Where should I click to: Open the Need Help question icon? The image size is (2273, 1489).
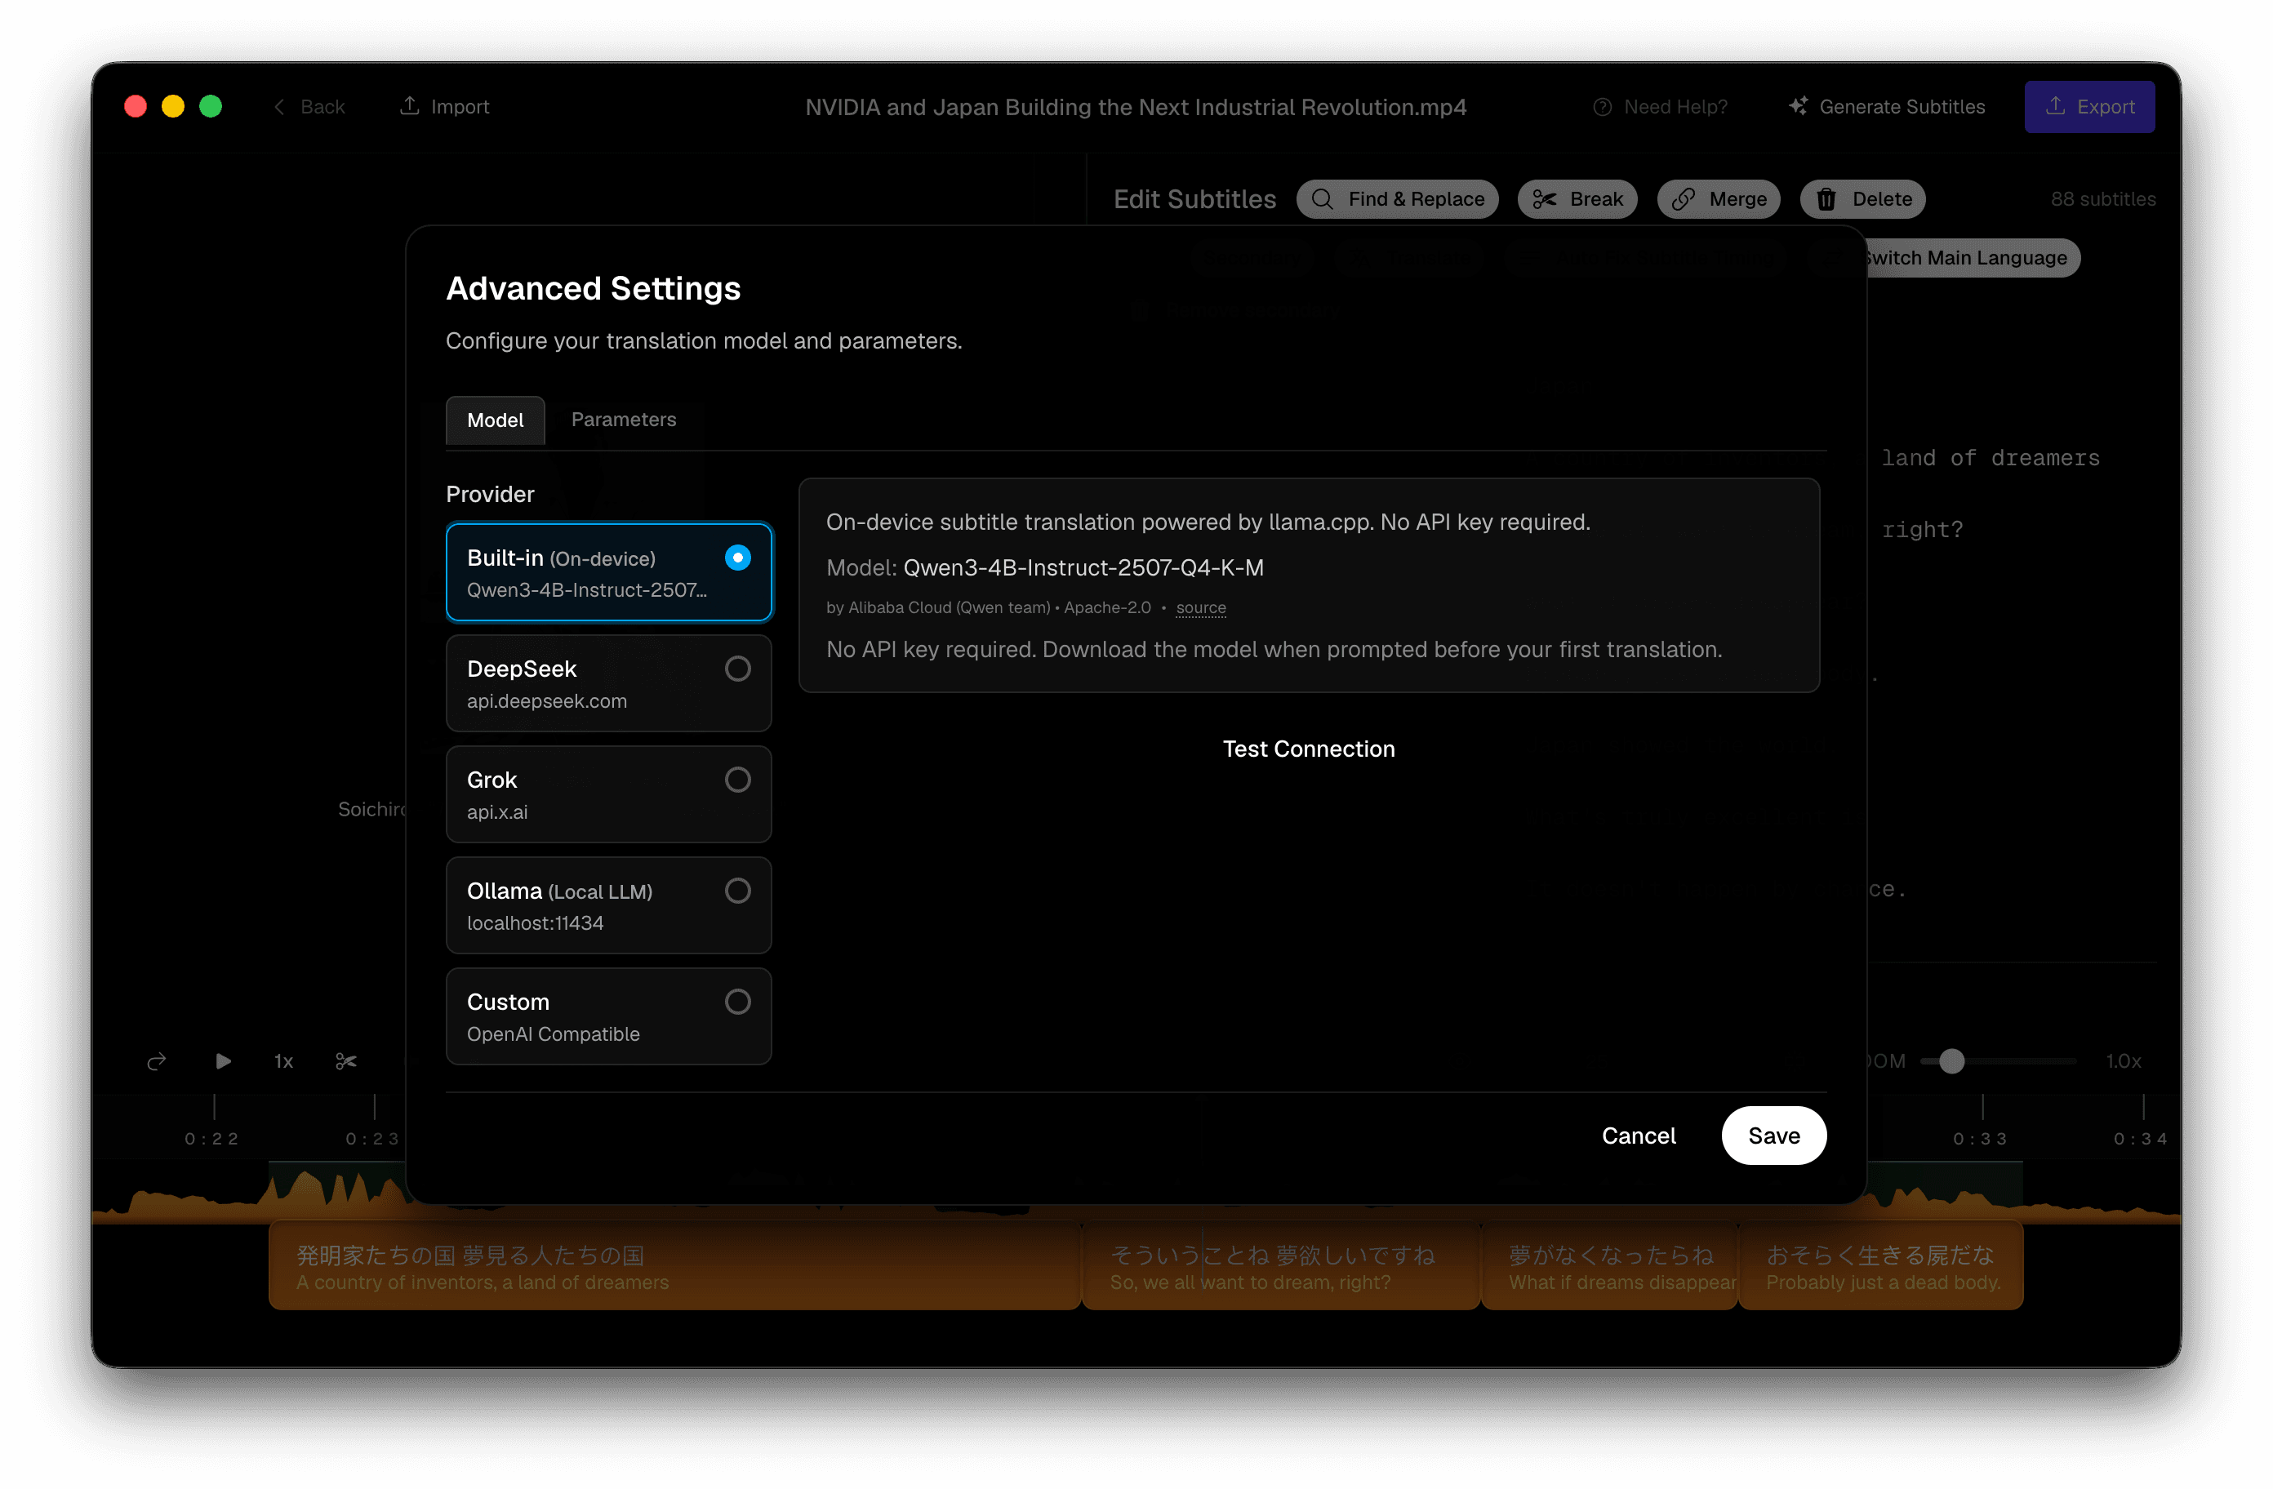coord(1603,107)
